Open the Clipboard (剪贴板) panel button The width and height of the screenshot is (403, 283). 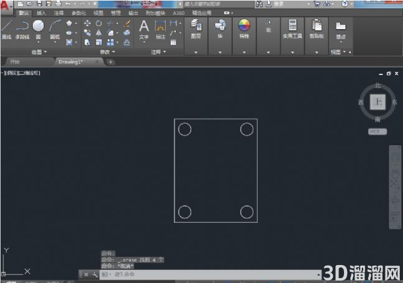(x=317, y=29)
